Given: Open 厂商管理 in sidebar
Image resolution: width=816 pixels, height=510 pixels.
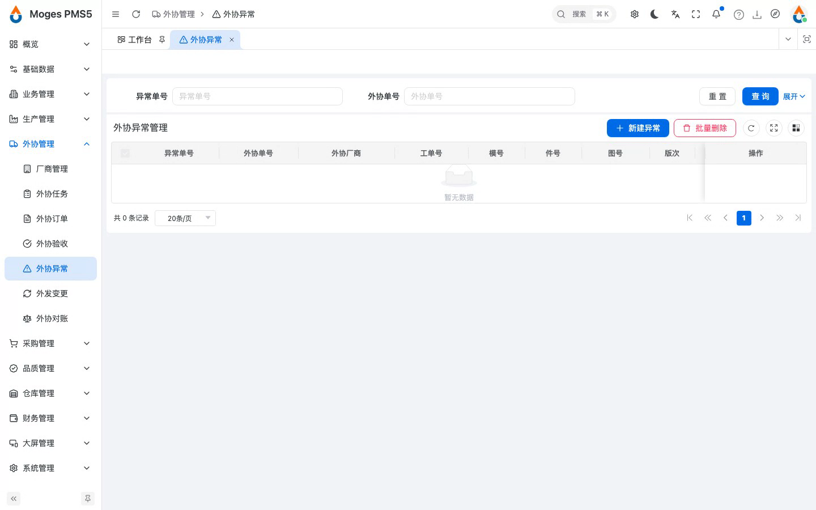Looking at the screenshot, I should pos(50,169).
